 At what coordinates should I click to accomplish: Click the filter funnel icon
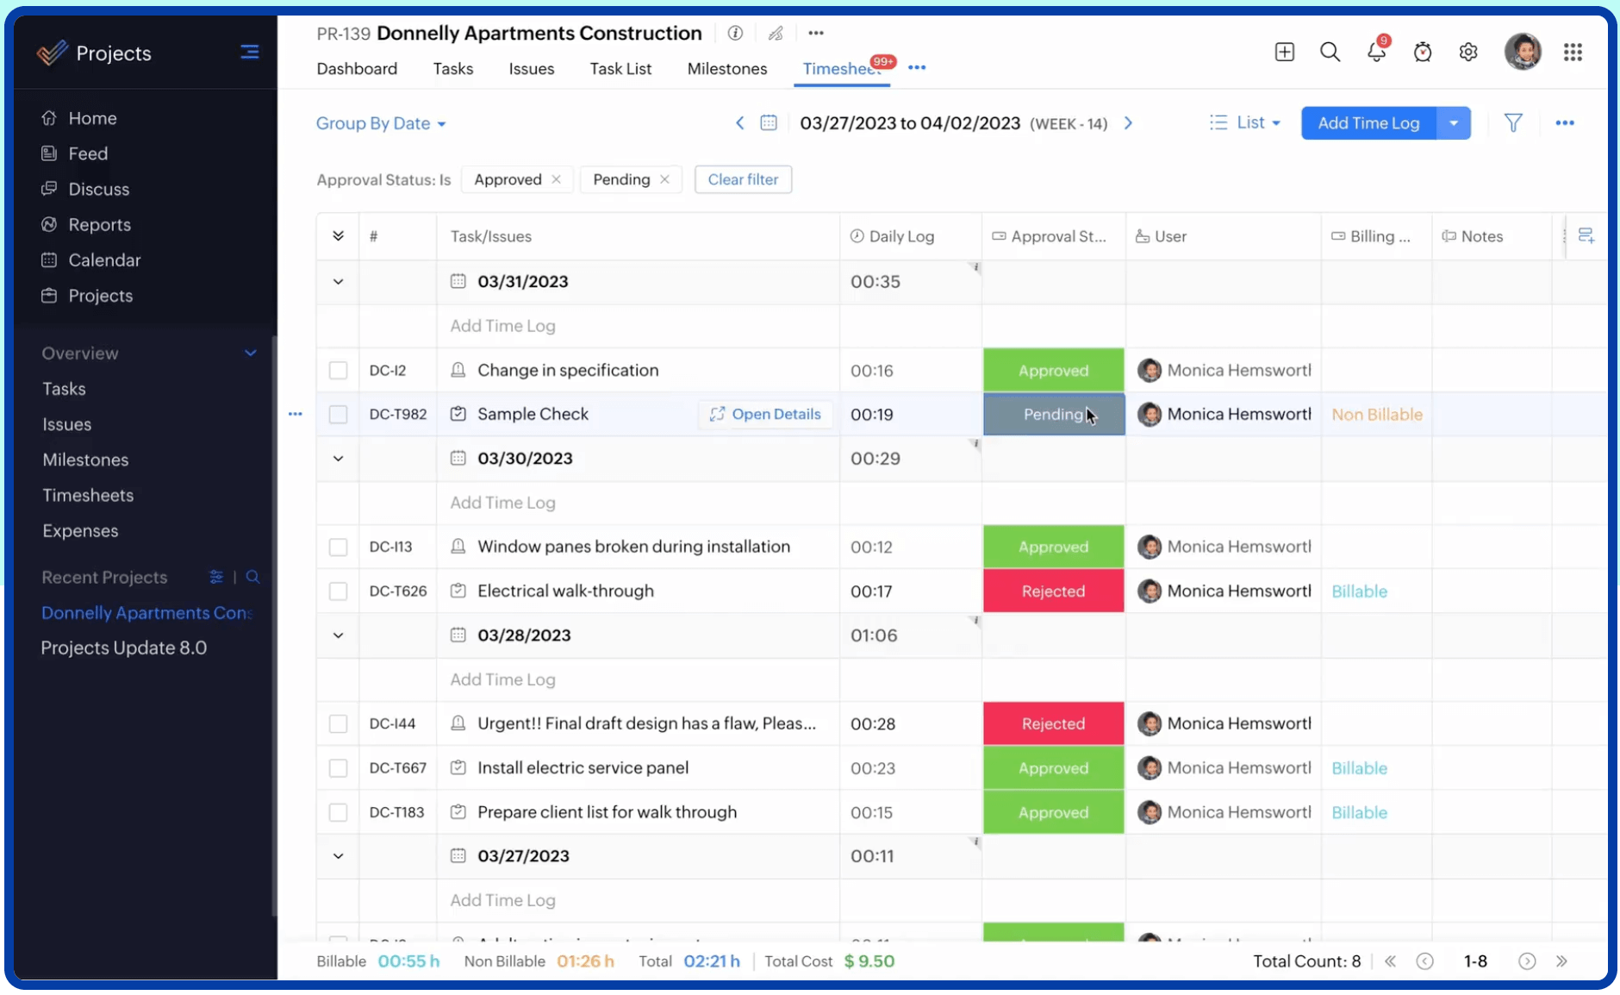(1512, 123)
